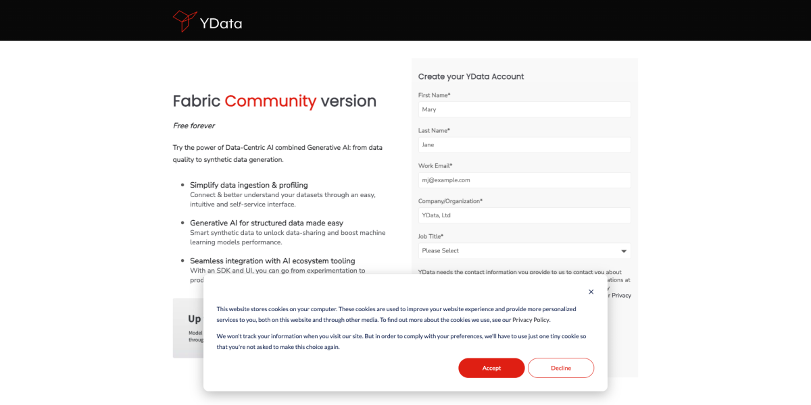Viewport: 811px width, 405px height.
Task: Click the Generative AI for structured data bullet
Action: pos(266,223)
